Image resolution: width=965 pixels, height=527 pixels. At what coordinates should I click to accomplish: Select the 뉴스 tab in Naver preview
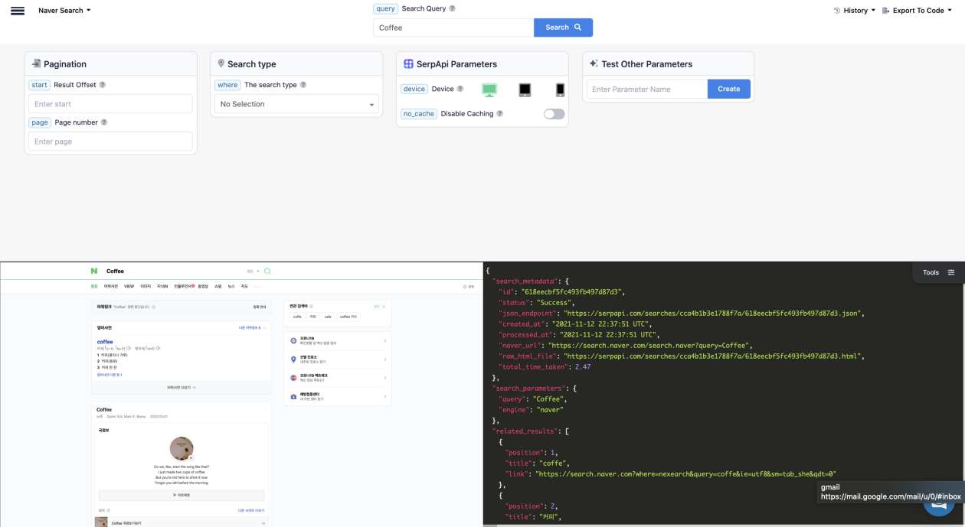(x=231, y=286)
